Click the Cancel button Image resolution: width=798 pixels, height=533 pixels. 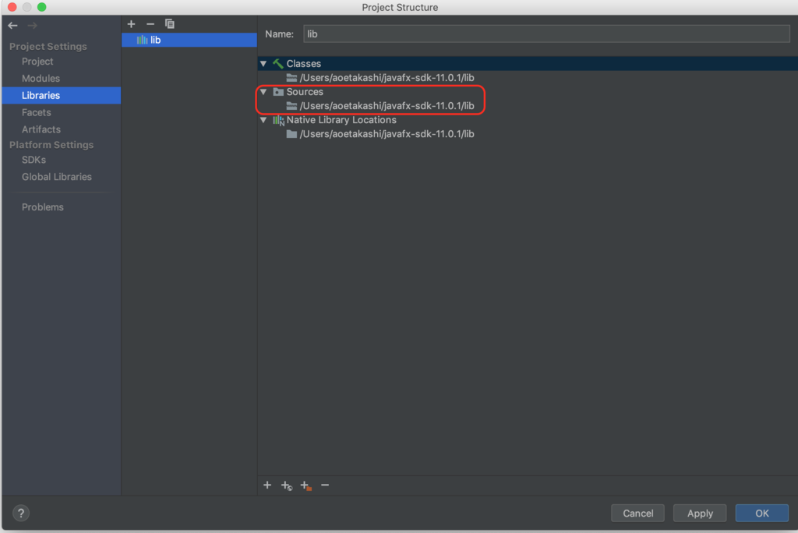(637, 514)
